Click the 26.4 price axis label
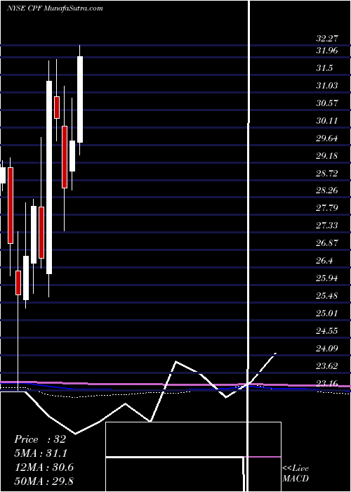 324,261
